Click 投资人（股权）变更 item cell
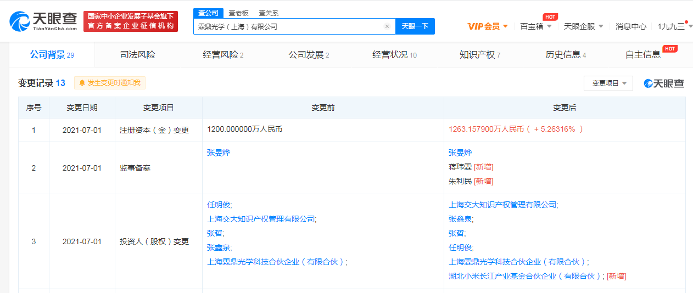Screen dimensions: 693x293 coord(154,241)
